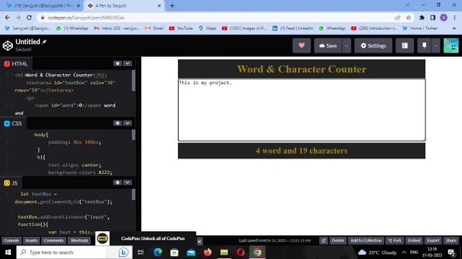The image size is (462, 259).
Task: Open the Comments panel
Action: tap(54, 241)
